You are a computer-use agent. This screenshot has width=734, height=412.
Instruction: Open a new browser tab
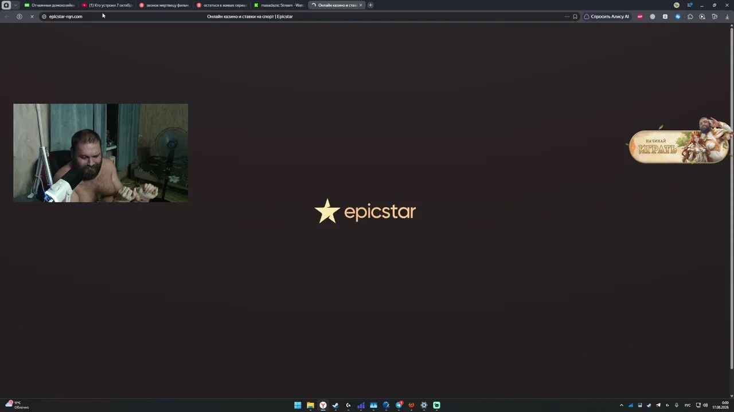[370, 5]
